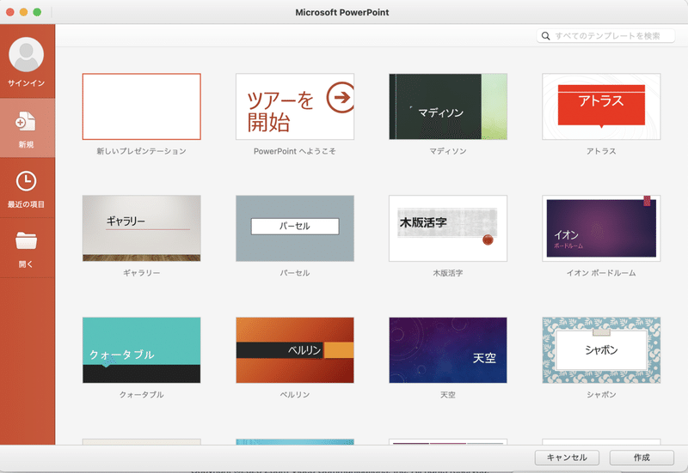The width and height of the screenshot is (688, 473).
Task: Click the 作成 (Create) button
Action: 642,458
